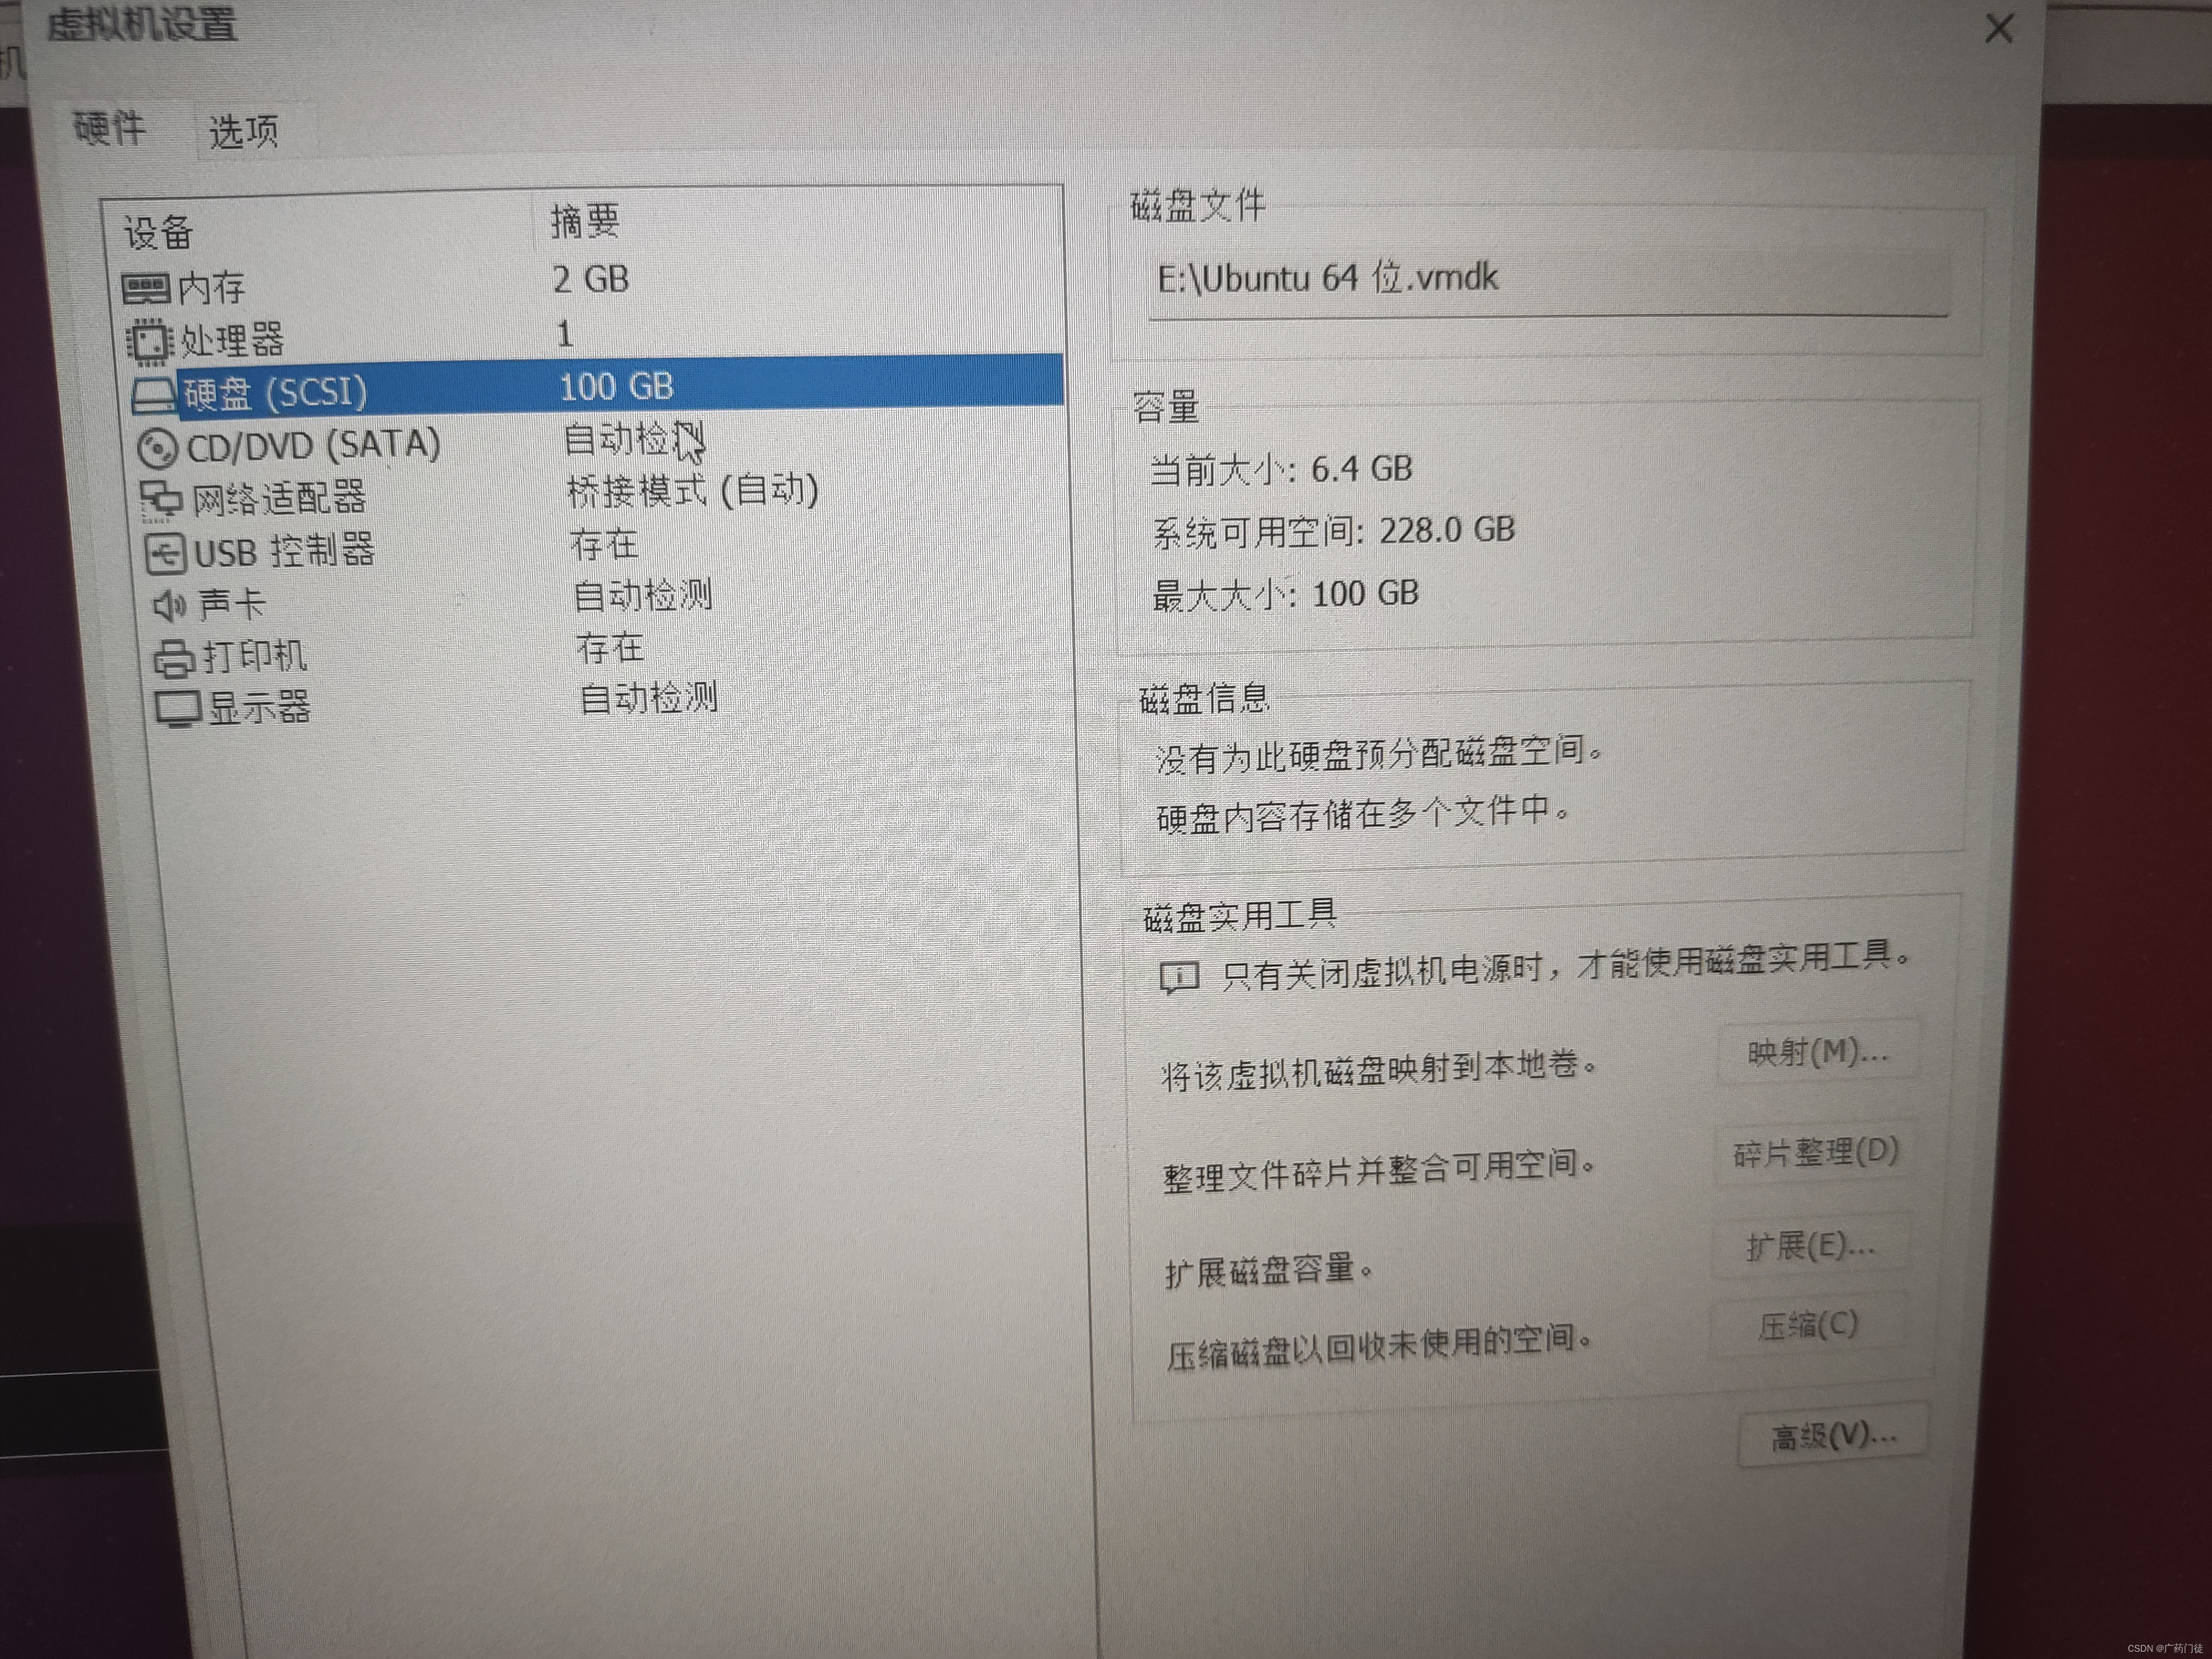Open the 选项 (Options) tab

pyautogui.click(x=243, y=131)
